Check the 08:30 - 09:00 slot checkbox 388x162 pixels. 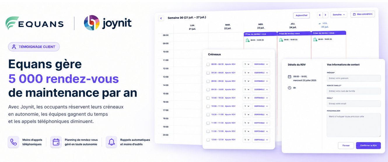click(208, 73)
